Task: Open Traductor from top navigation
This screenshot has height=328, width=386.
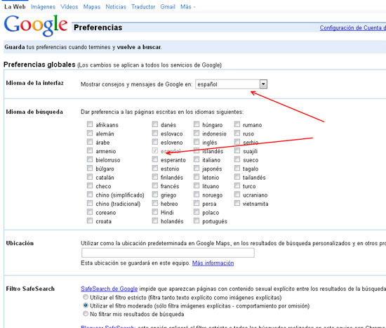Action: point(143,7)
